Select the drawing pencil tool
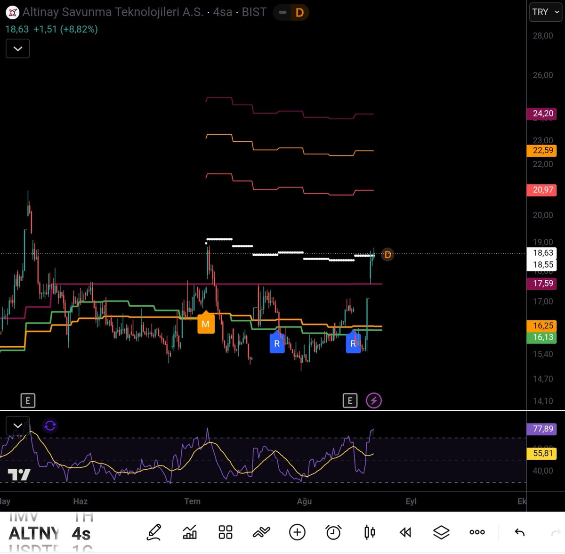Image resolution: width=565 pixels, height=554 pixels. 154,532
